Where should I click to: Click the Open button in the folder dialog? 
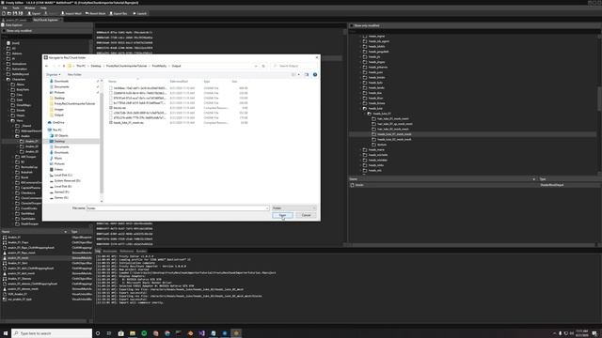[x=282, y=215]
